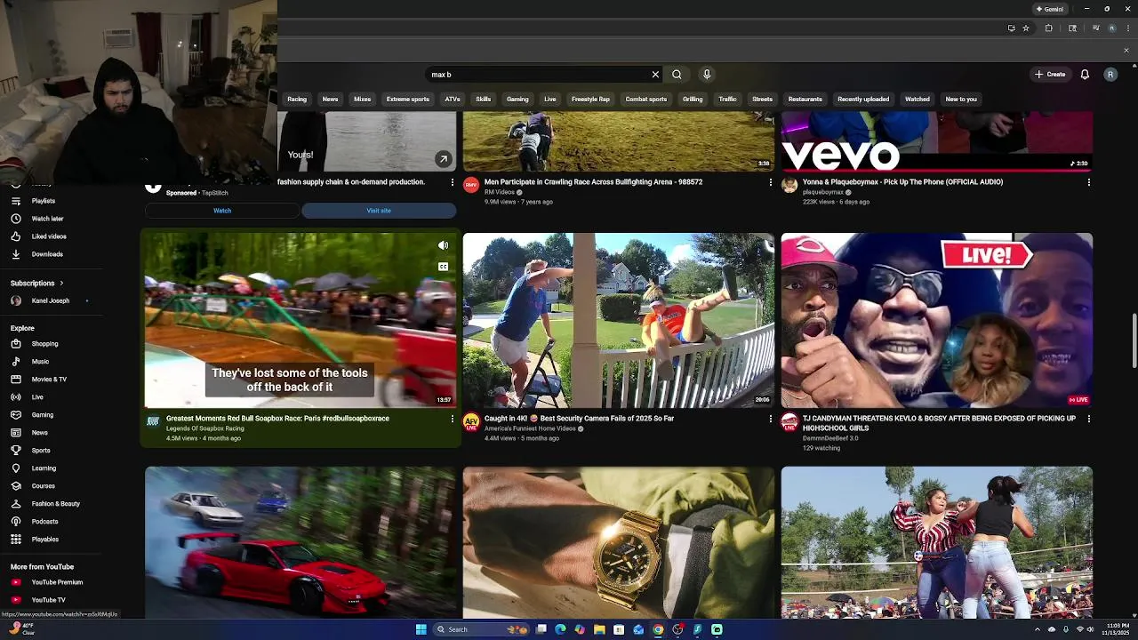Open the Legends Of Soapbox Racing channel

coord(205,428)
